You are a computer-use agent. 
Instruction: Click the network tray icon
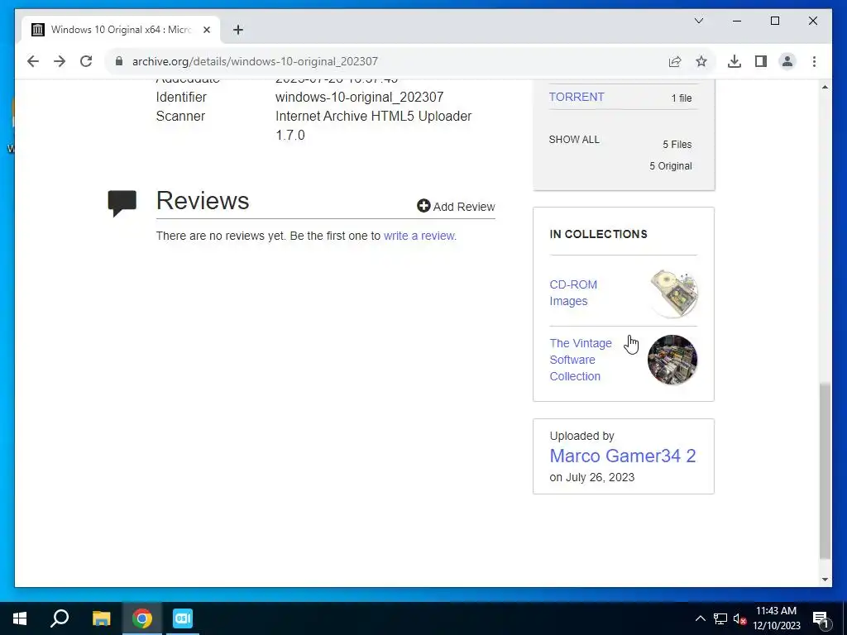click(x=720, y=618)
